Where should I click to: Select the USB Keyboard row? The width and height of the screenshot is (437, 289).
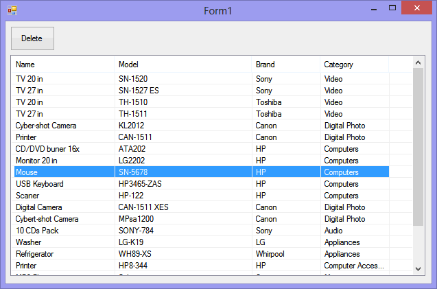click(x=202, y=184)
